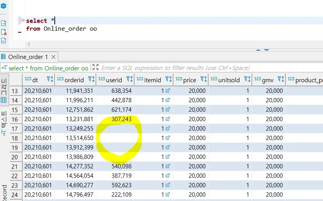Click userid cell 592,623
The height and width of the screenshot is (201, 323).
115,185
